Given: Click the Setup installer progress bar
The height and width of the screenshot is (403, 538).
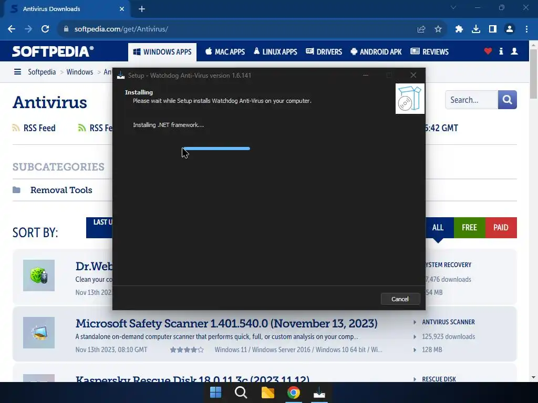Looking at the screenshot, I should (216, 149).
